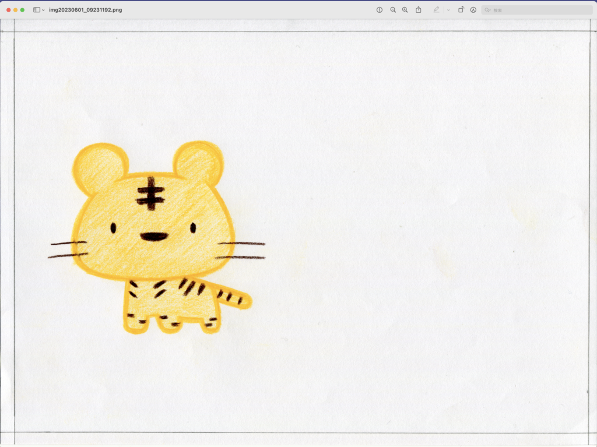
Task: Click the zoom in magnifier
Action: point(405,10)
